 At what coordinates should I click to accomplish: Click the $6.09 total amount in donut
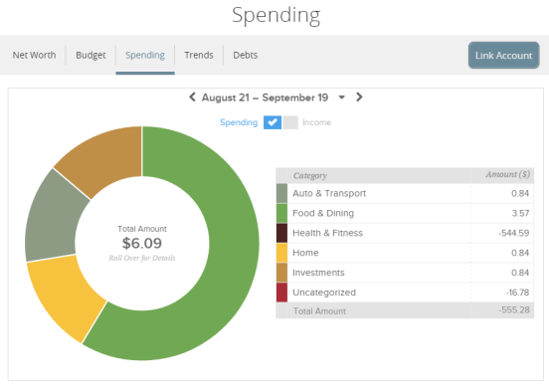(x=142, y=244)
